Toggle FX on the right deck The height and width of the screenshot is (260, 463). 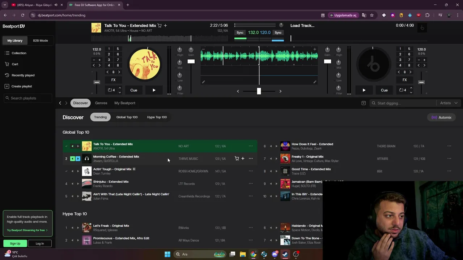405,80
